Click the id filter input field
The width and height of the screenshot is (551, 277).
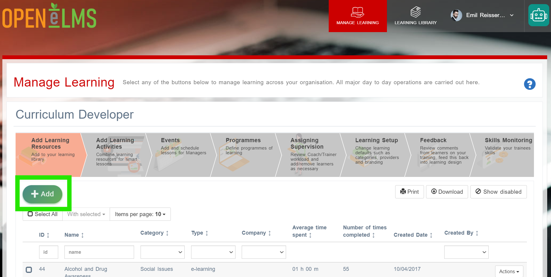point(49,252)
